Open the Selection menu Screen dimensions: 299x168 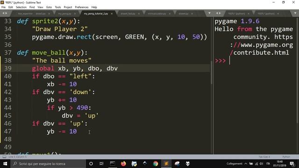click(x=21, y=7)
